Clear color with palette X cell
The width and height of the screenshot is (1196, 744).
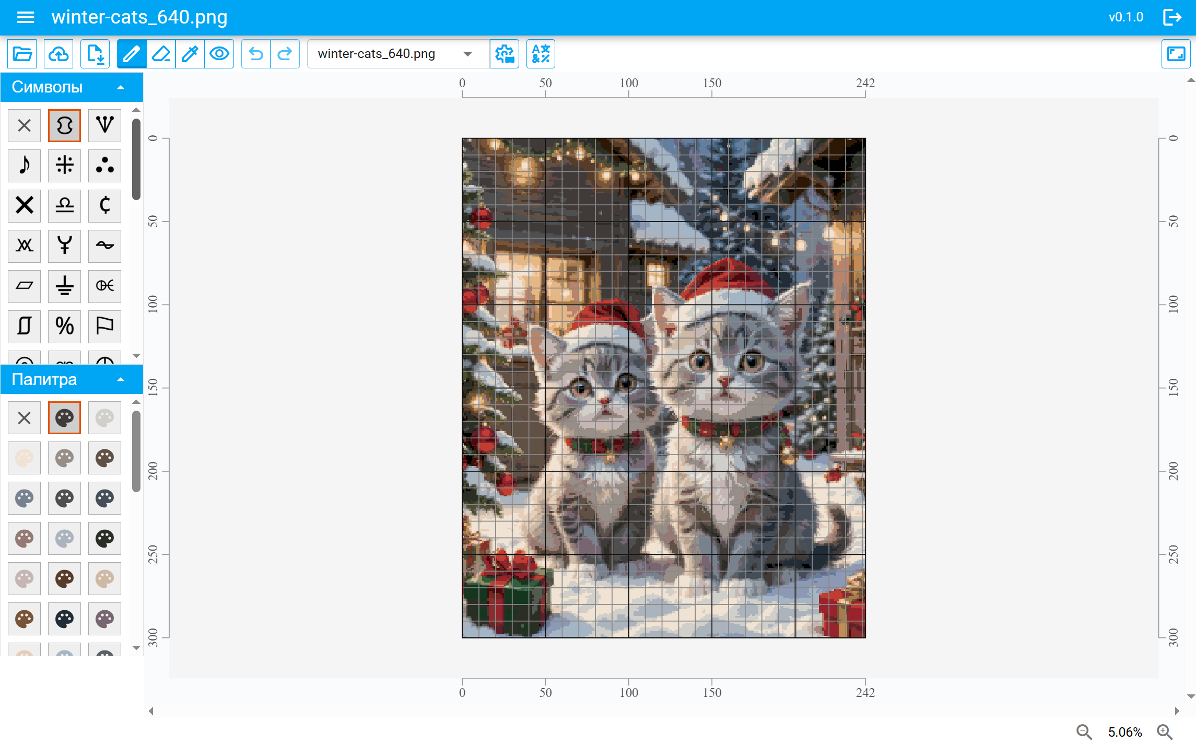pos(25,418)
